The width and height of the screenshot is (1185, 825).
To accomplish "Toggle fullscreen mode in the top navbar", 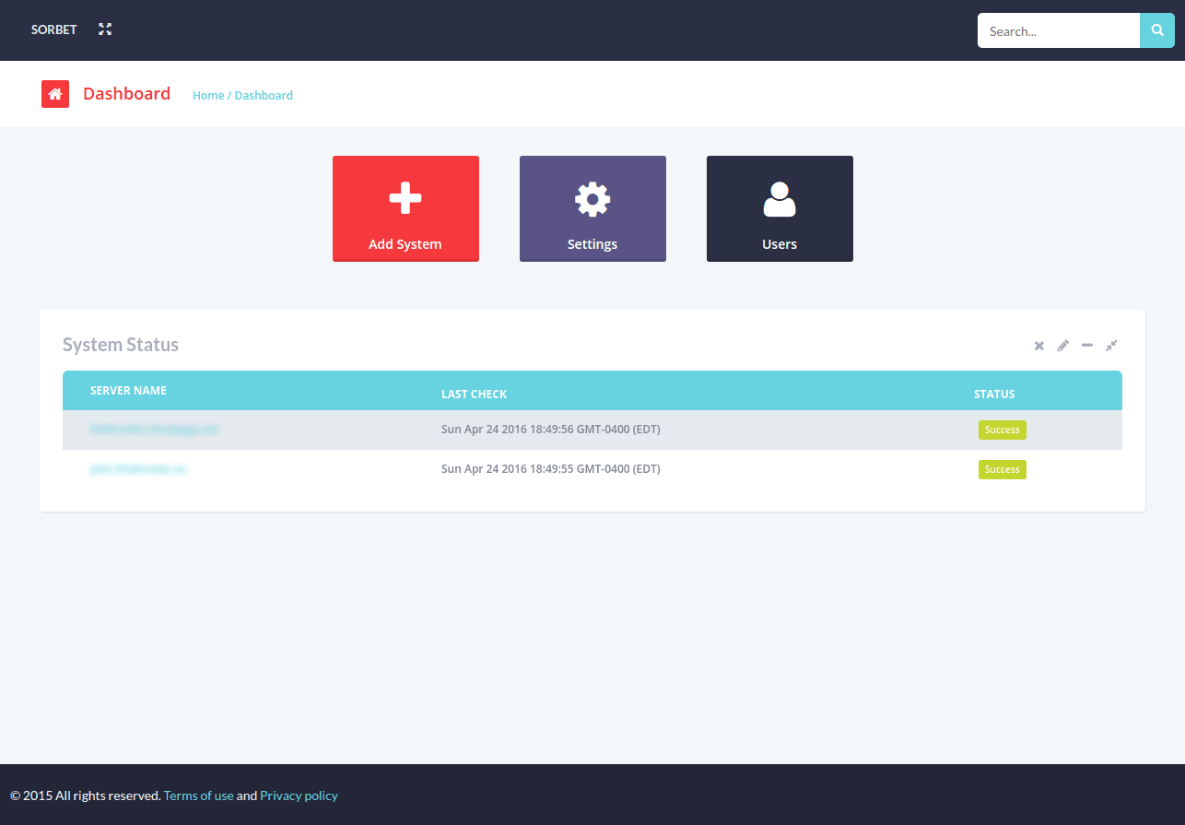I will click(104, 29).
